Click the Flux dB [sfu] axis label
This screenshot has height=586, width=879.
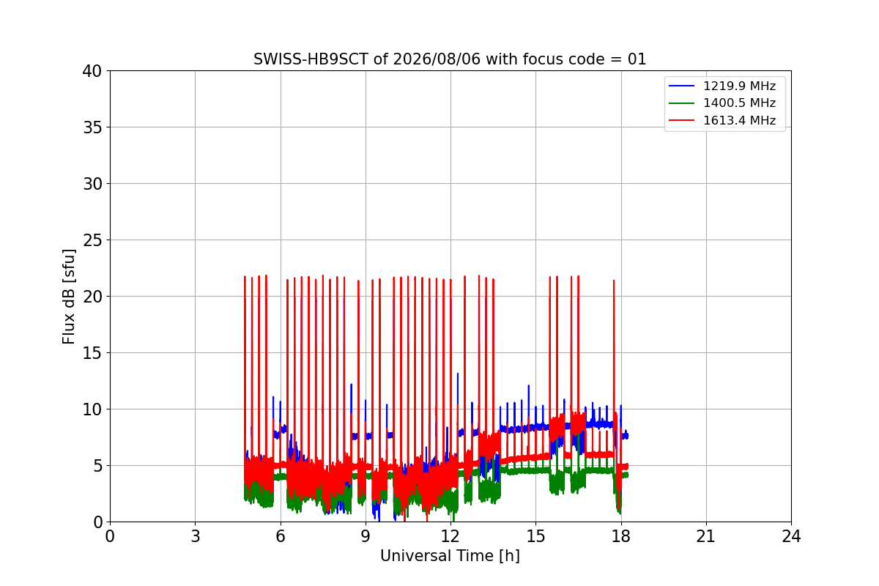click(69, 296)
